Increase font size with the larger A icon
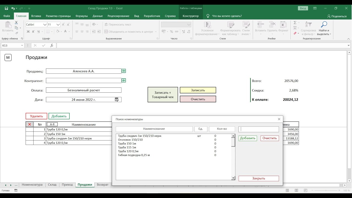Image resolution: width=352 pixels, height=198 pixels. 64,24
